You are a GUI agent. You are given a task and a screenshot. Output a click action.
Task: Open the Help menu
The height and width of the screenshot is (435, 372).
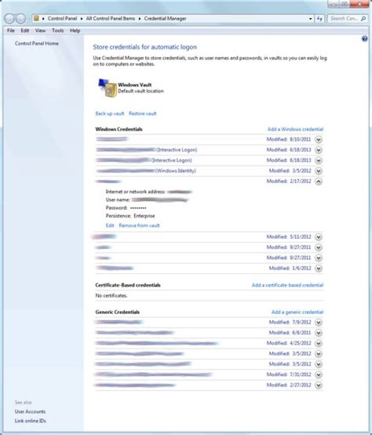pyautogui.click(x=75, y=30)
